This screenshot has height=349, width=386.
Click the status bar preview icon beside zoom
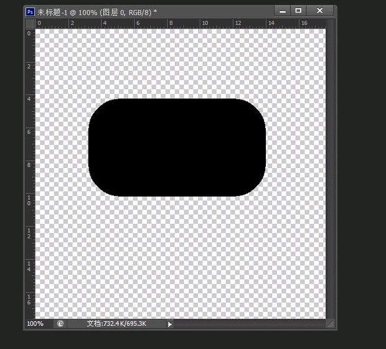(x=60, y=323)
